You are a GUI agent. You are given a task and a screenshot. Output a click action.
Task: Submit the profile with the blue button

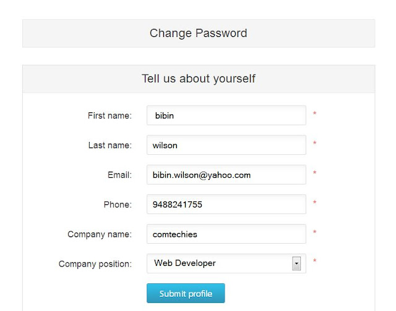[x=186, y=293]
